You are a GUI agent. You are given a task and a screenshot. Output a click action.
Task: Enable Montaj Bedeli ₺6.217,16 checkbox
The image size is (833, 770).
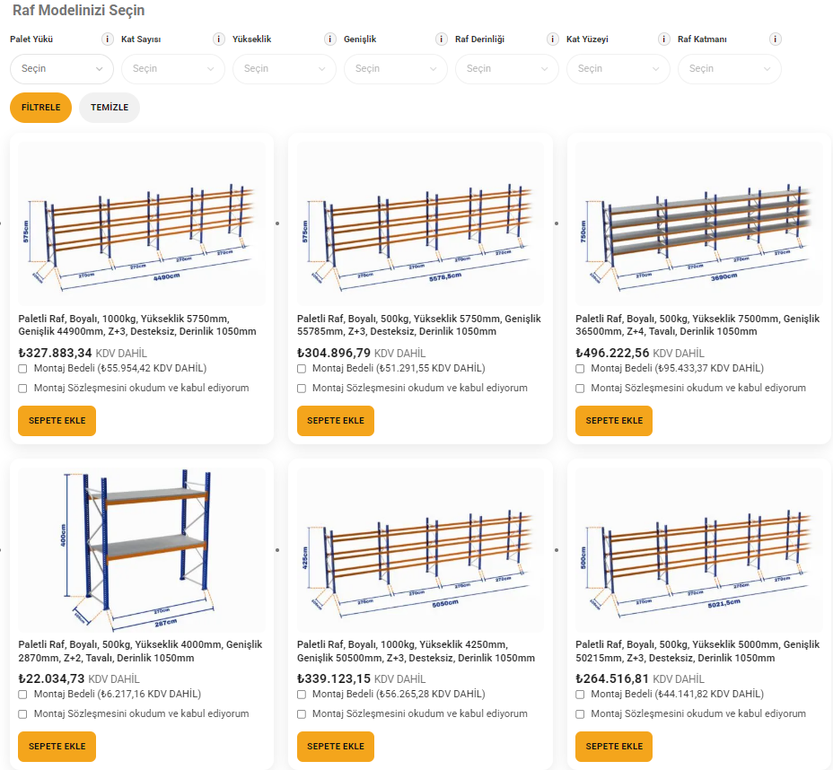[x=22, y=695]
